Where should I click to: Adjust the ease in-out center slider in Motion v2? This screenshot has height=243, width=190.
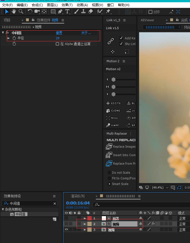pos(113,87)
